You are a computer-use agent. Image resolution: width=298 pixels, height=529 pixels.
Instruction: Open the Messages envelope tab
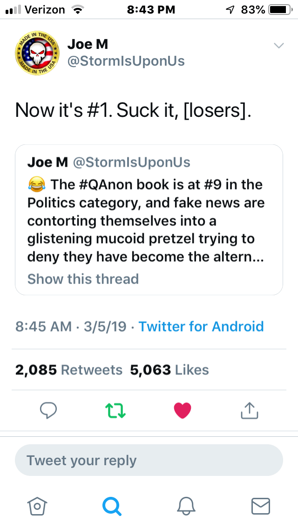coord(261,506)
